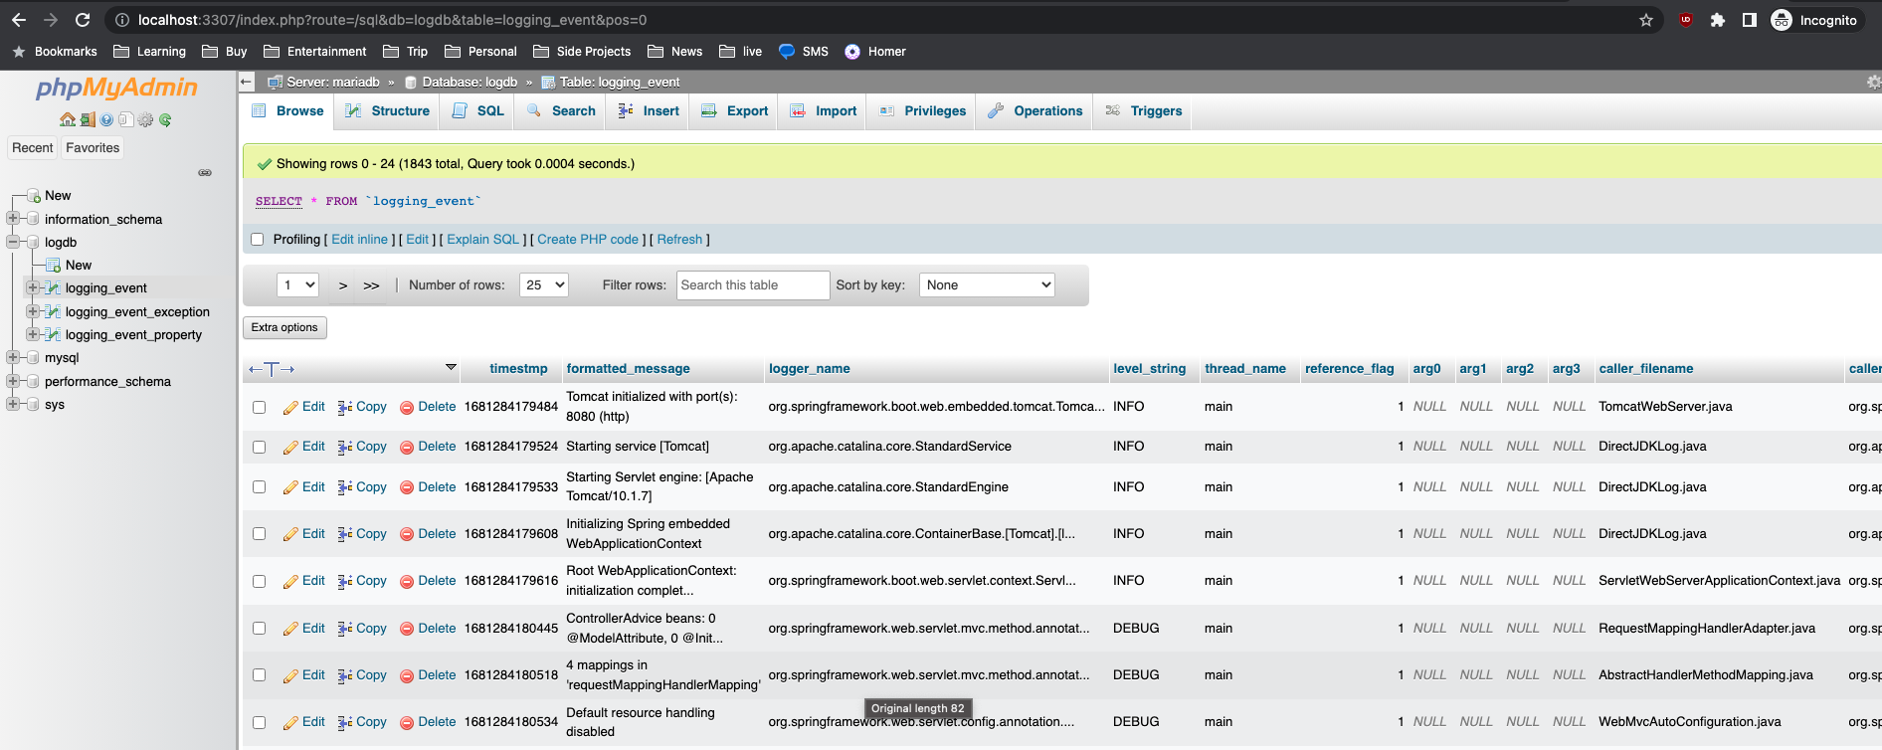This screenshot has width=1882, height=750.
Task: Enable the Profiling checkbox
Action: click(x=258, y=239)
